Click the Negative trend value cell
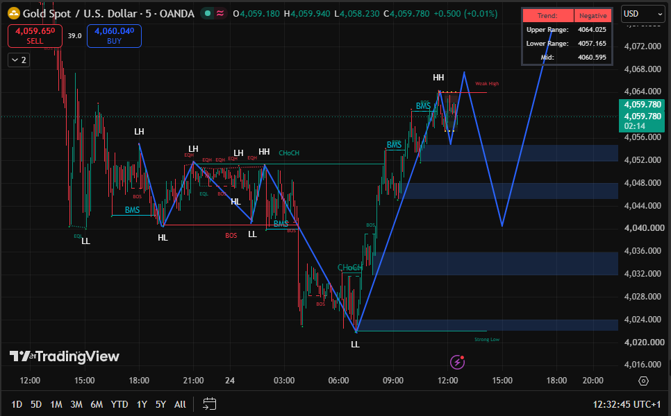The width and height of the screenshot is (671, 416). click(593, 16)
